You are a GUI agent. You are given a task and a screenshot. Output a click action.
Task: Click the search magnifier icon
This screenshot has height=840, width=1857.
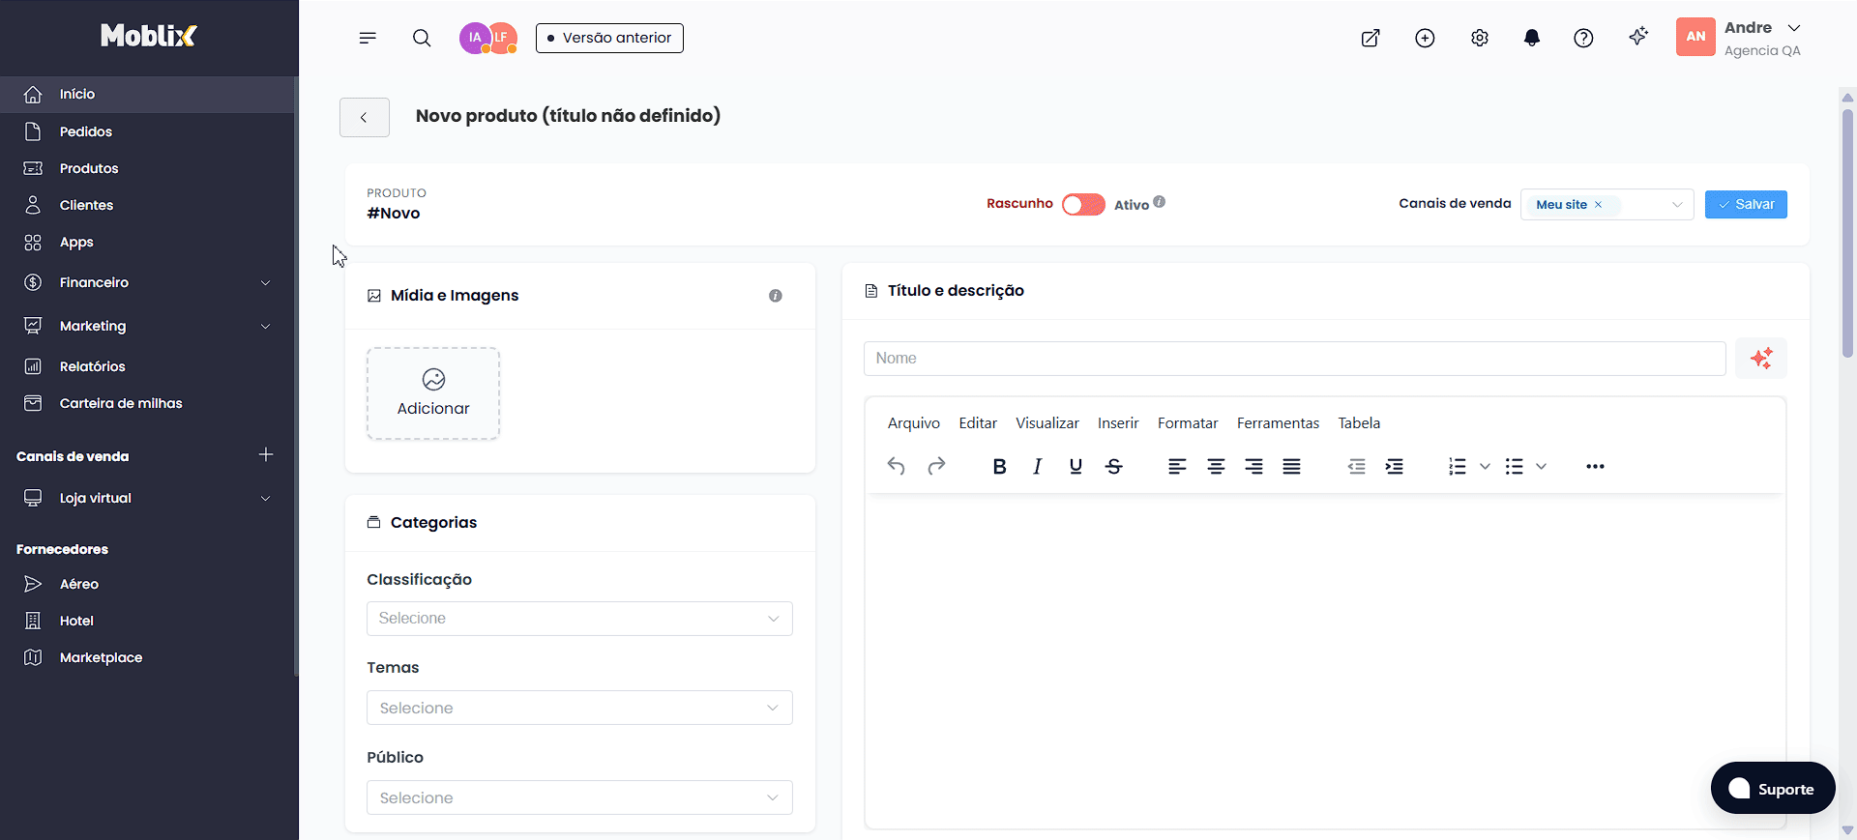click(x=422, y=38)
